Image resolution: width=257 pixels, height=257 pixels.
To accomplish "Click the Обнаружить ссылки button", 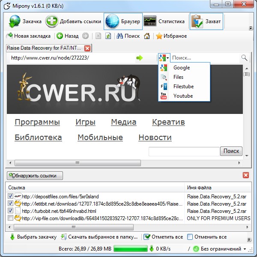I will tap(35, 176).
